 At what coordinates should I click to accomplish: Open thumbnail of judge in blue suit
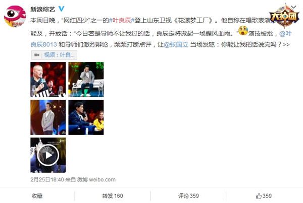tap(86, 117)
